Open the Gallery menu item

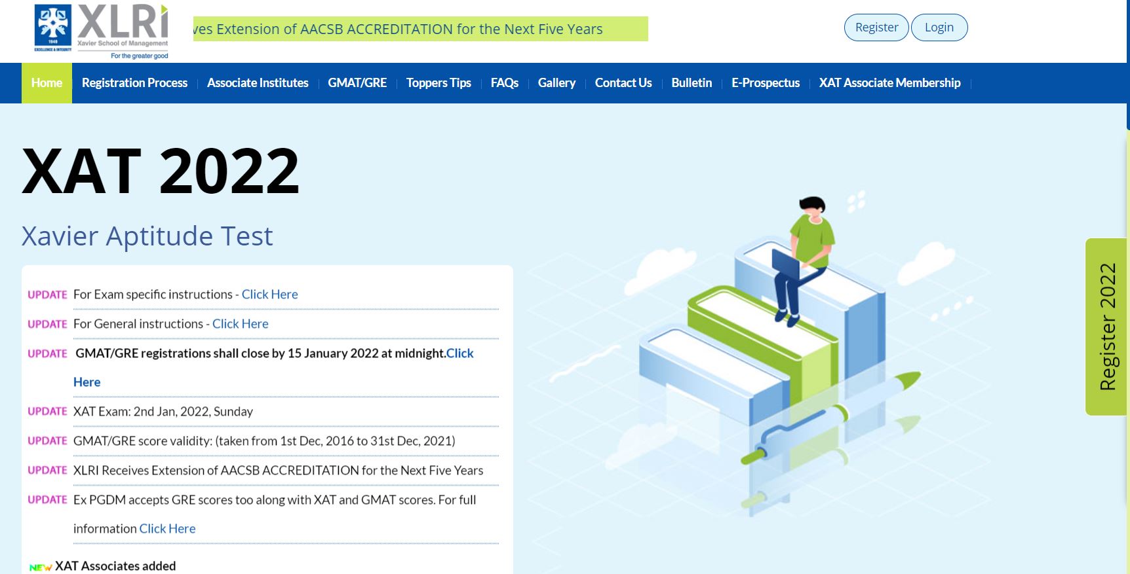556,83
